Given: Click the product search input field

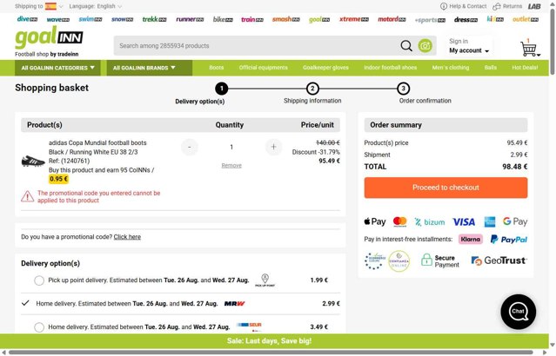Looking at the screenshot, I should 257,46.
